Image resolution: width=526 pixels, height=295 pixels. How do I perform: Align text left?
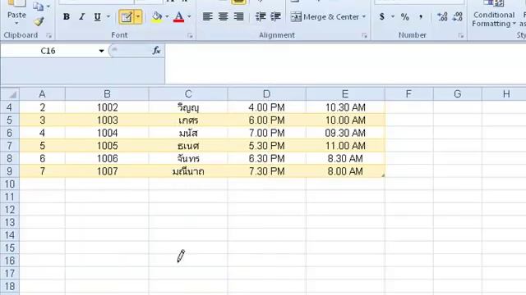tap(208, 16)
